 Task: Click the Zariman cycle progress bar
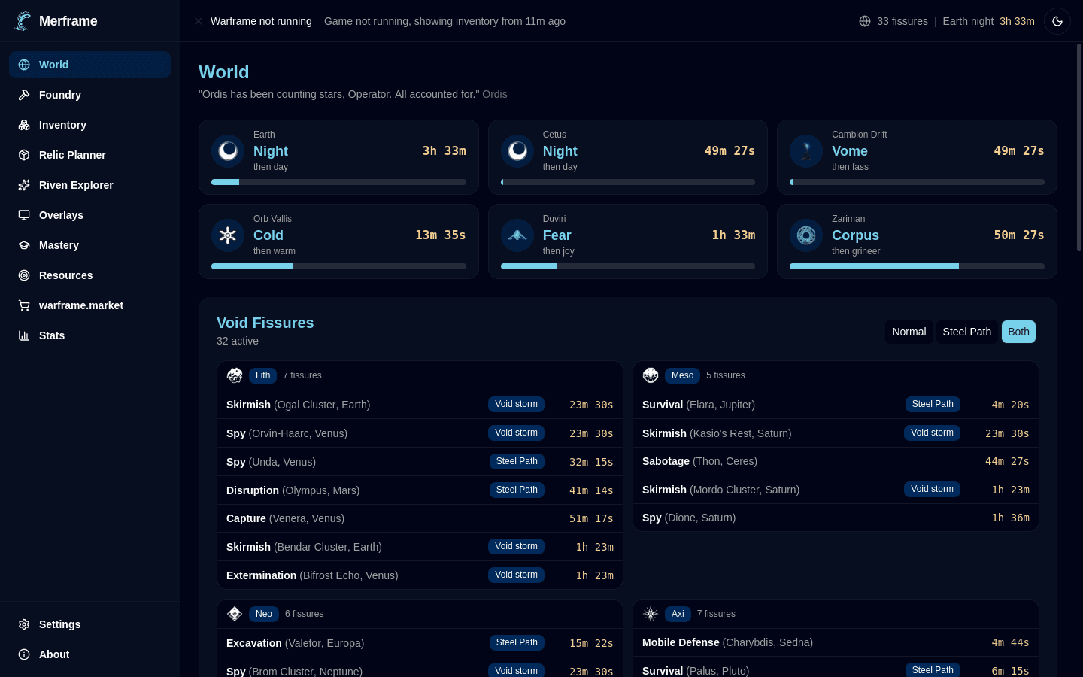pyautogui.click(x=917, y=266)
